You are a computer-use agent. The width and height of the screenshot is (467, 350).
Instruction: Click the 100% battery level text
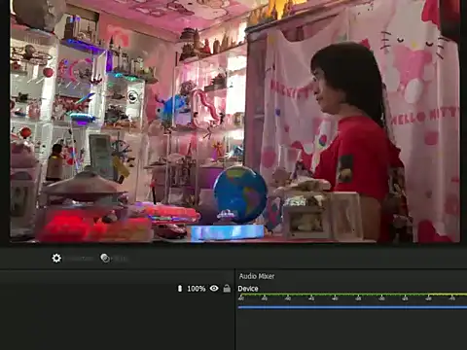197,289
